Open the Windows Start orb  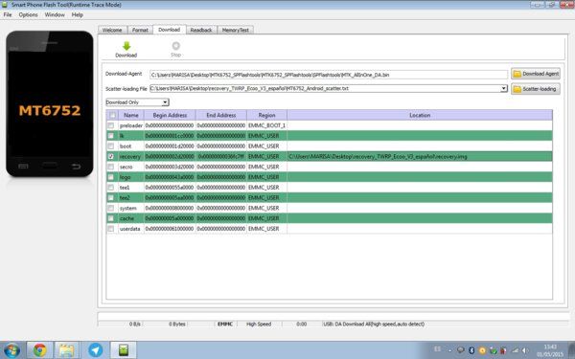(x=11, y=350)
